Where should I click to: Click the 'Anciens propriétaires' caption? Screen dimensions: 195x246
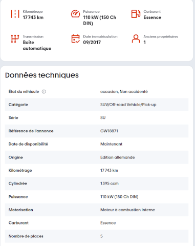(161, 36)
